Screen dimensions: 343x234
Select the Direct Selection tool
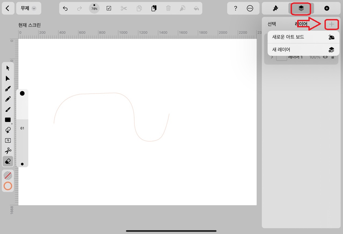coord(8,78)
